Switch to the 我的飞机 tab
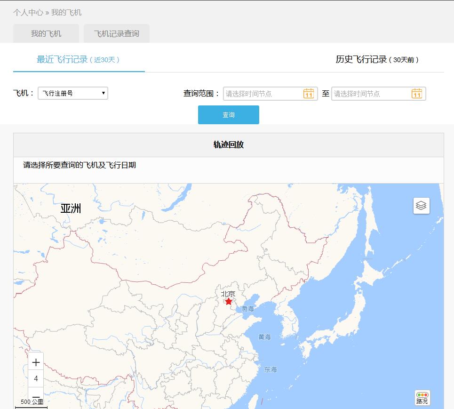 point(46,33)
